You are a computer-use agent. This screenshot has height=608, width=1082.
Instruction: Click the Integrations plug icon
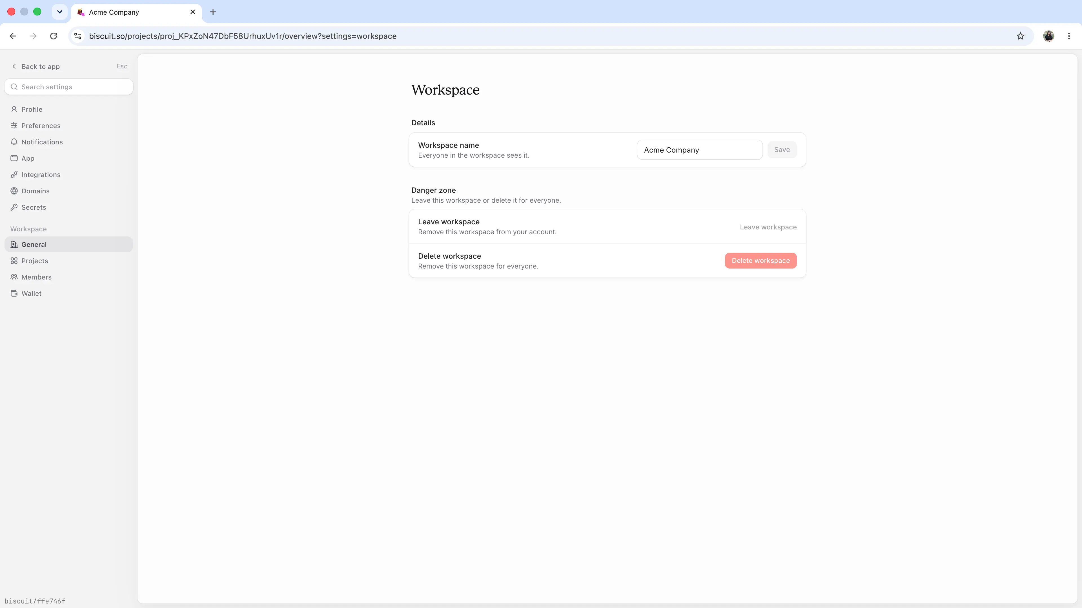click(14, 175)
